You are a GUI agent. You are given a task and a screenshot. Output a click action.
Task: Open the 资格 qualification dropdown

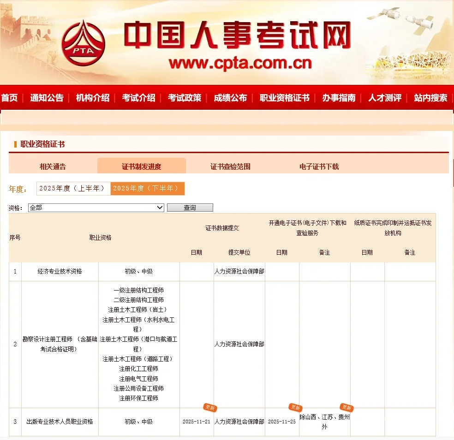click(x=96, y=208)
